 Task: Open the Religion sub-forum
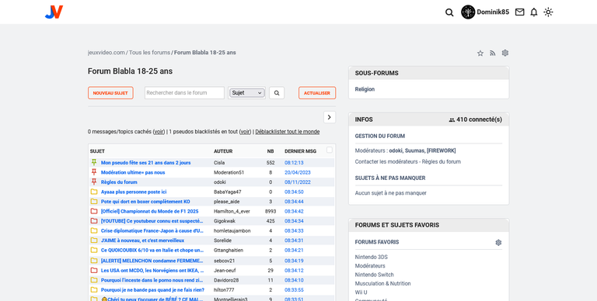[x=365, y=89]
